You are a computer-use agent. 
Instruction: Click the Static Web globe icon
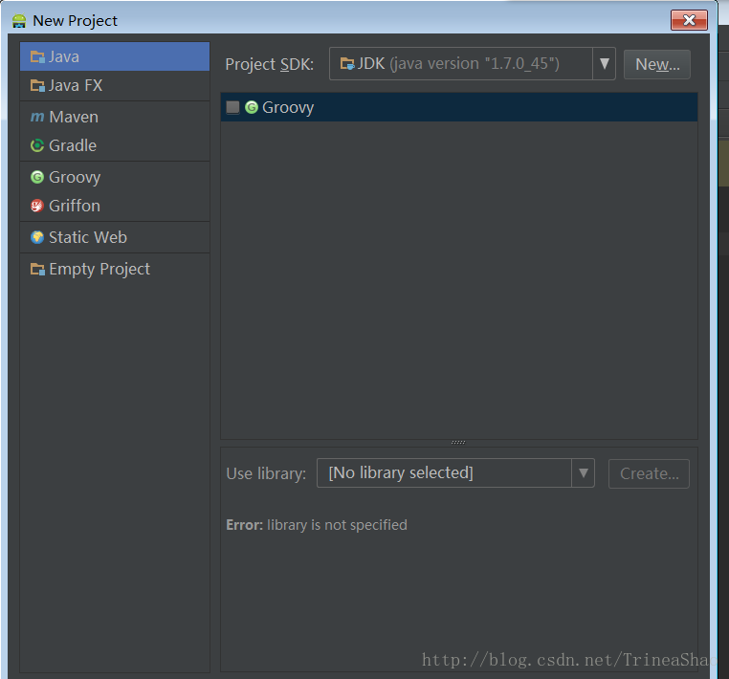pyautogui.click(x=37, y=237)
